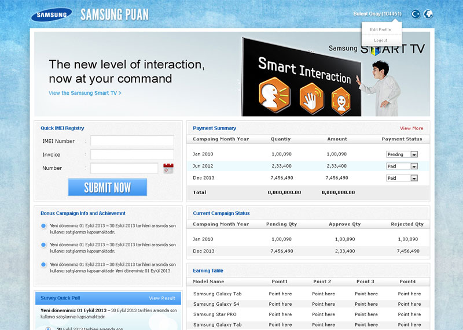This screenshot has width=463, height=330.
Task: Select the first survey poll radio option
Action: tap(48, 328)
